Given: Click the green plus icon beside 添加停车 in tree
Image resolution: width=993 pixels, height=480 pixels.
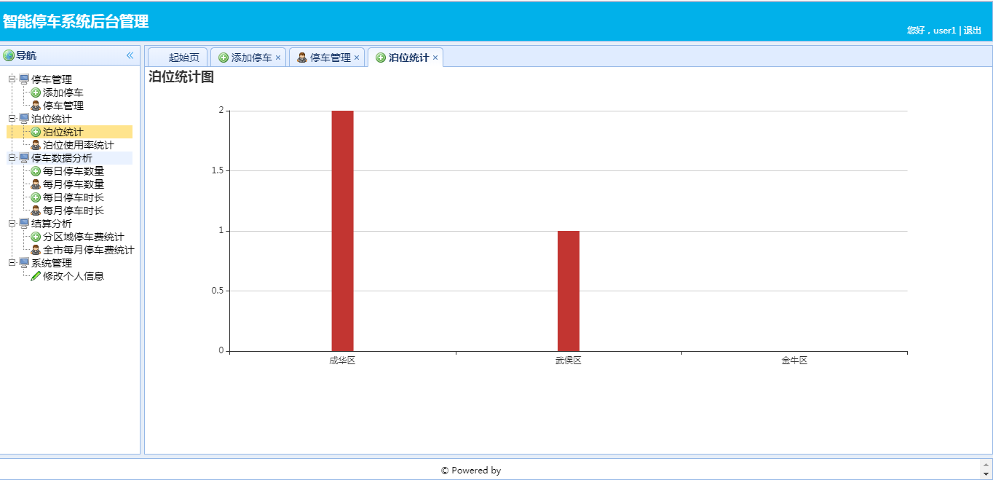Looking at the screenshot, I should coord(36,93).
